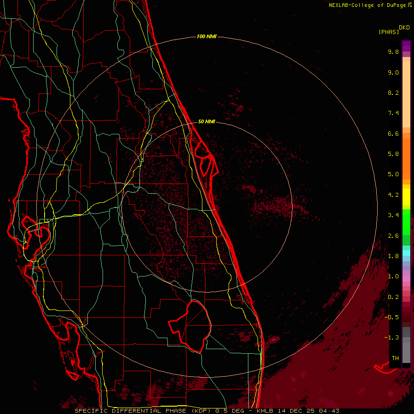Click the 9.0 scale value

[393, 72]
